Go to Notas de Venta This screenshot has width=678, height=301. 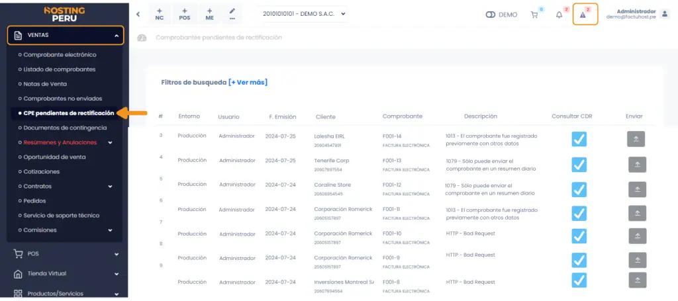(45, 84)
